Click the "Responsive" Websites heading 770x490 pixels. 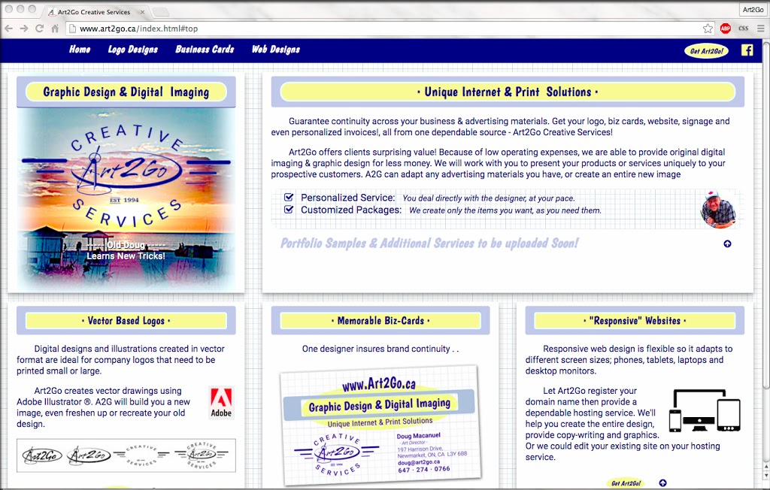point(635,321)
